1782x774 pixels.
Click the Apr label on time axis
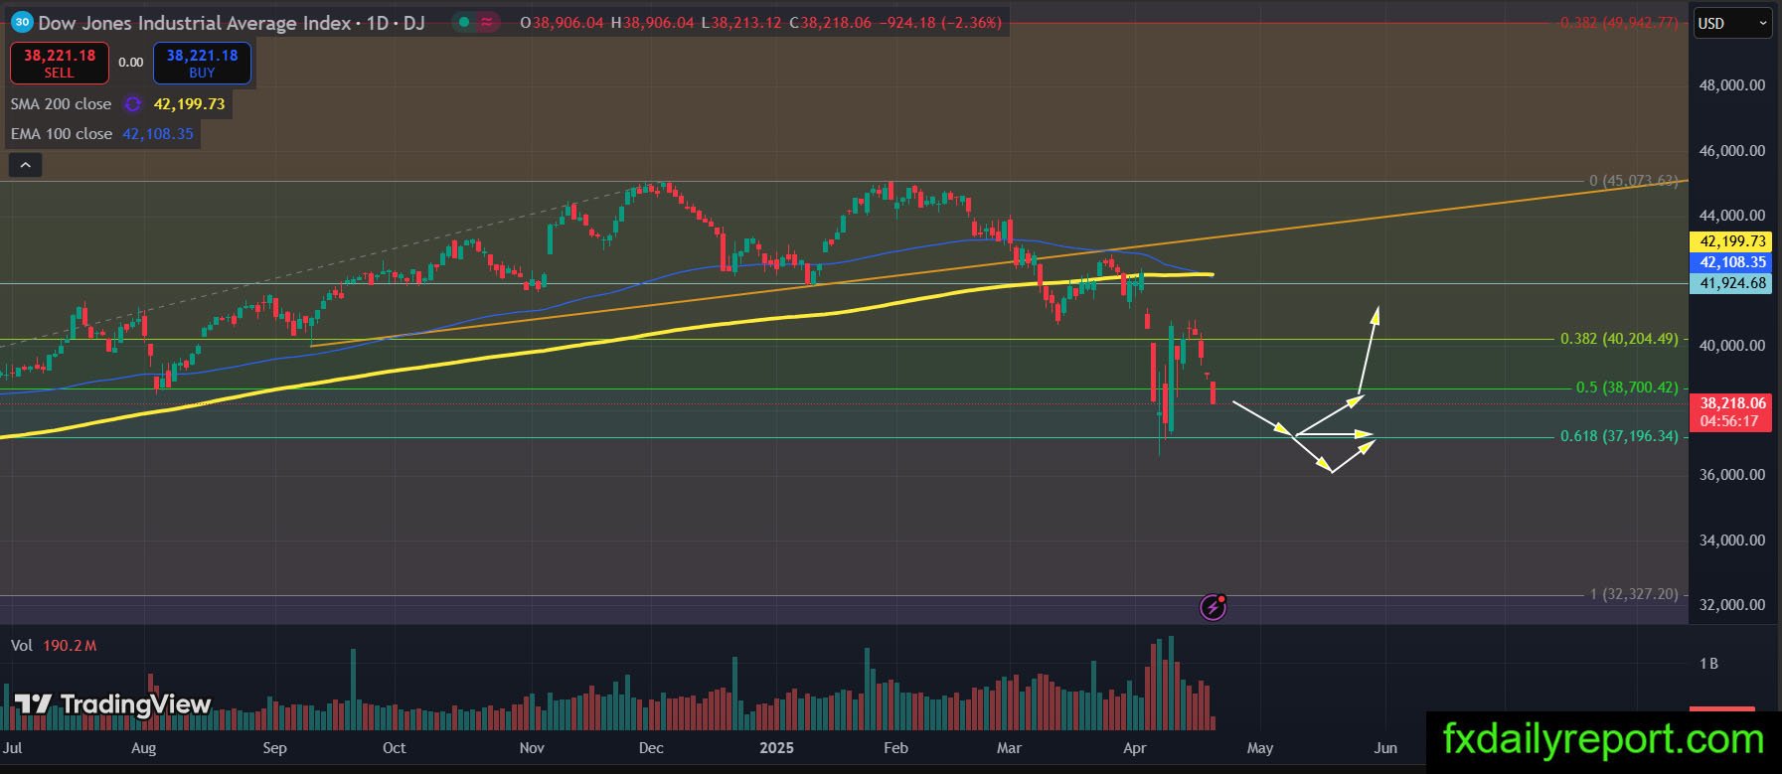(x=1134, y=748)
